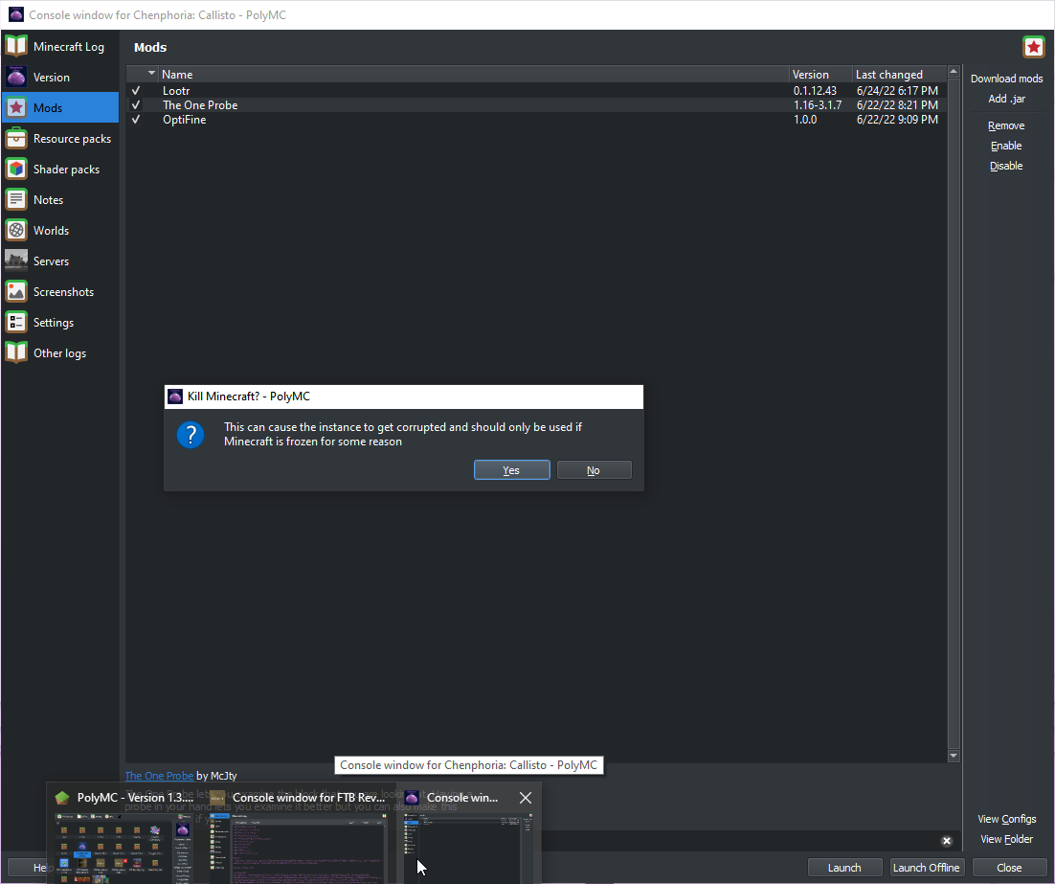Click the Launch Offline button
This screenshot has width=1055, height=884.
(926, 867)
